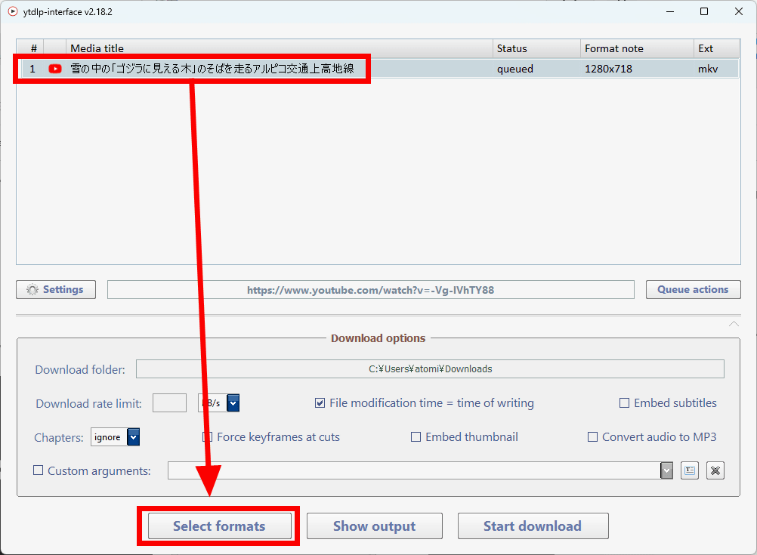Minimize the ytdlp-interface window
Screen dimensions: 757x555
[x=669, y=12]
